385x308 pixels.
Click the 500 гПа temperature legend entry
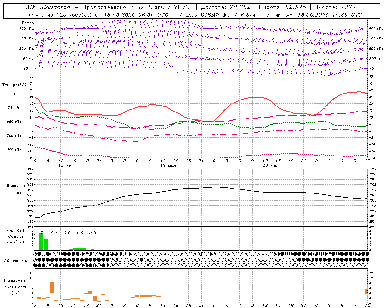pos(14,149)
